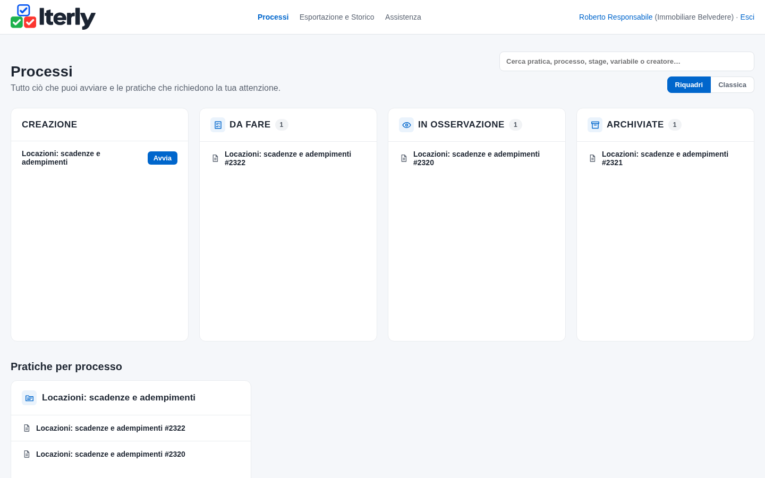Open the Processi nav tab
The height and width of the screenshot is (478, 765).
[x=273, y=17]
